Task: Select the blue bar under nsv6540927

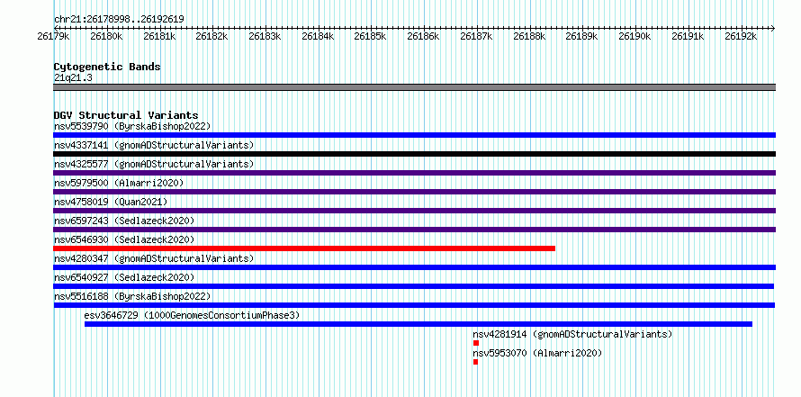Action: tap(414, 286)
